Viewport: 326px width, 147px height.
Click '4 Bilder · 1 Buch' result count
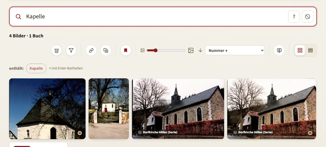click(26, 36)
